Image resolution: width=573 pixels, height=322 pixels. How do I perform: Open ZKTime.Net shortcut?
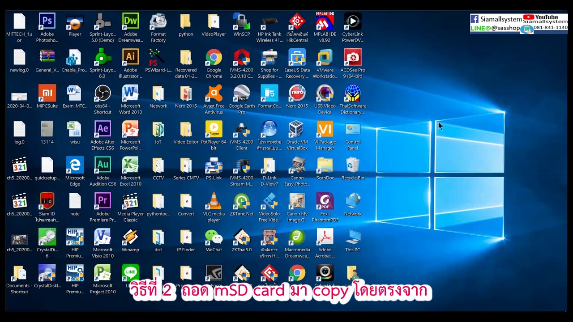click(x=241, y=201)
